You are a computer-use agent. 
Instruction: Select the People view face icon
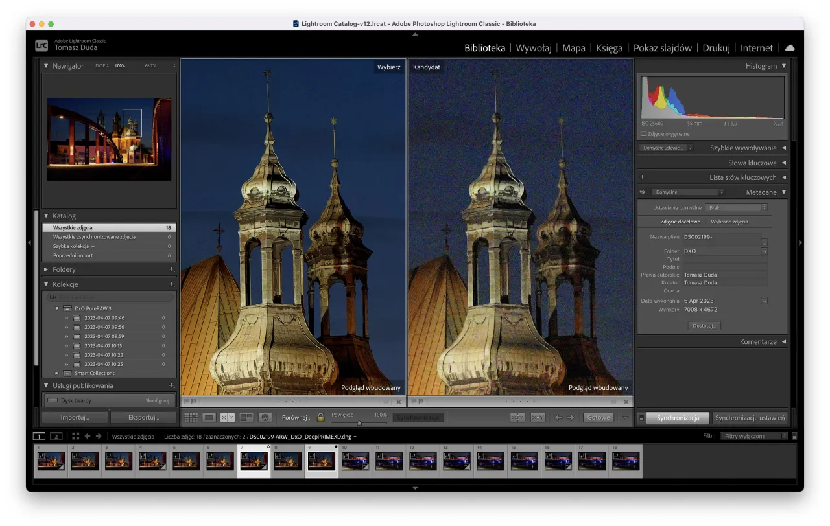pyautogui.click(x=265, y=417)
